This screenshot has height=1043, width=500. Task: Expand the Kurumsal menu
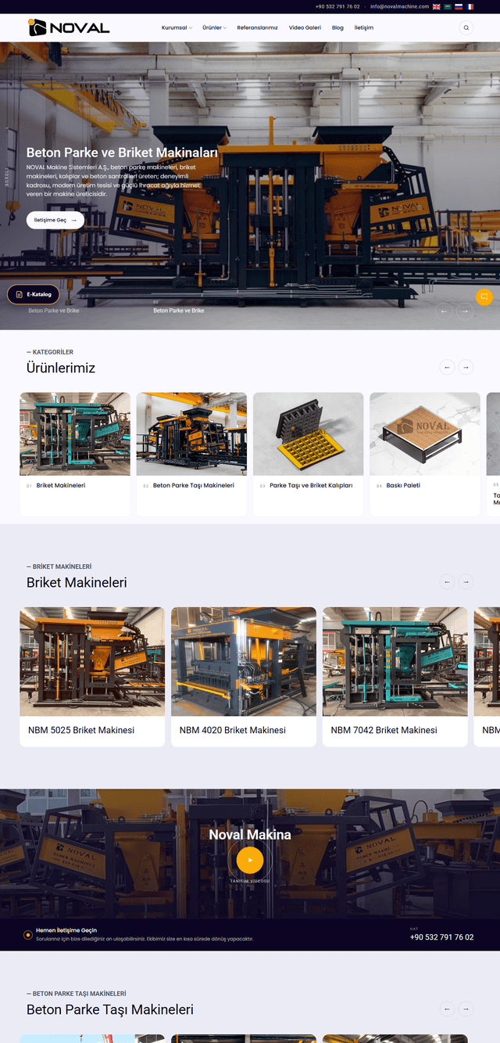click(177, 27)
